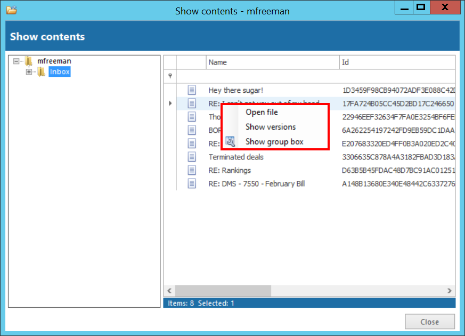Click the row indicator arrow on selected row

click(x=170, y=103)
